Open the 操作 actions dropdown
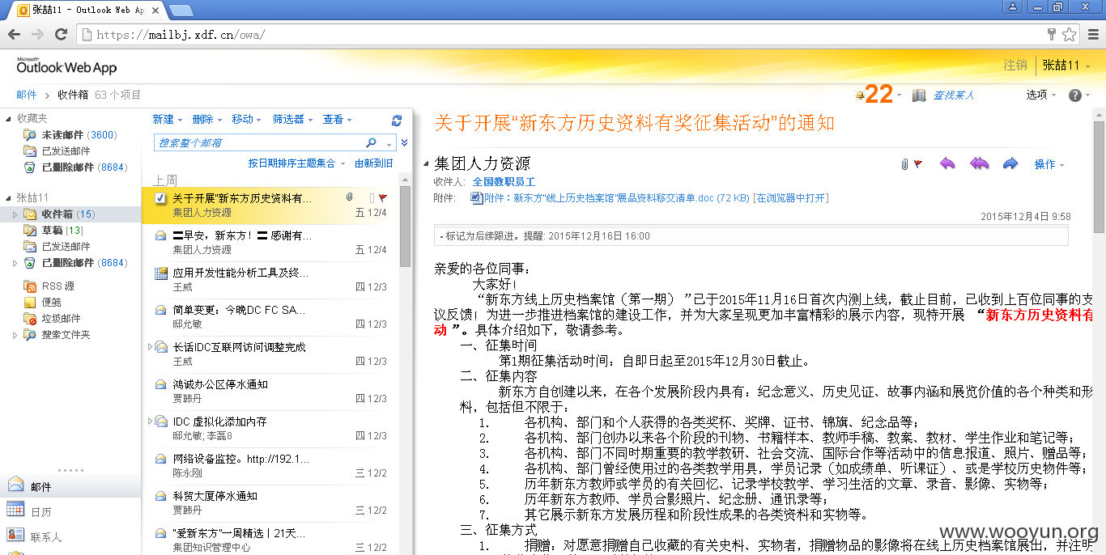Viewport: 1106px width, 555px height. [1049, 164]
